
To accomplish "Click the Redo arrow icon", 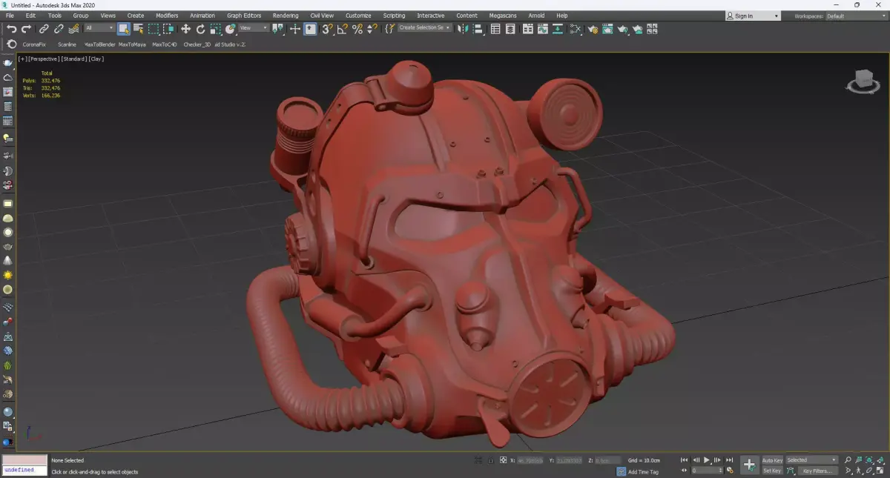I will [x=26, y=29].
